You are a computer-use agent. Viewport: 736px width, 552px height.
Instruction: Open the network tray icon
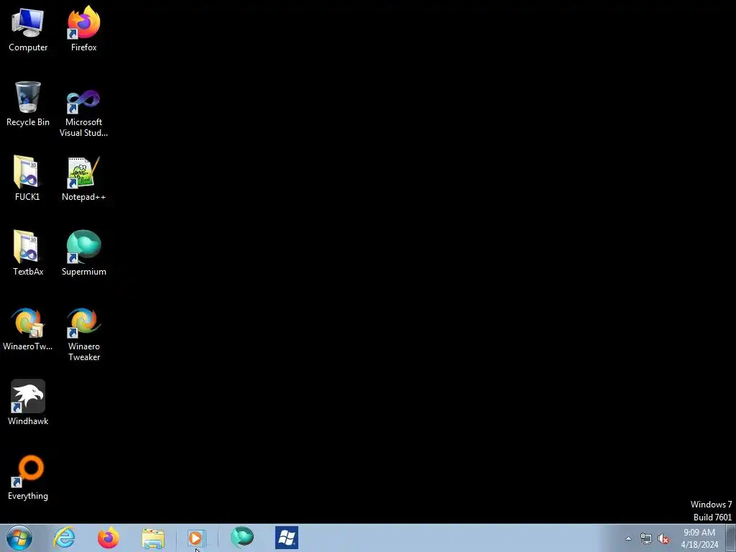point(646,538)
